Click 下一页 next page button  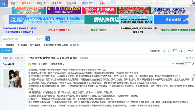190,51
